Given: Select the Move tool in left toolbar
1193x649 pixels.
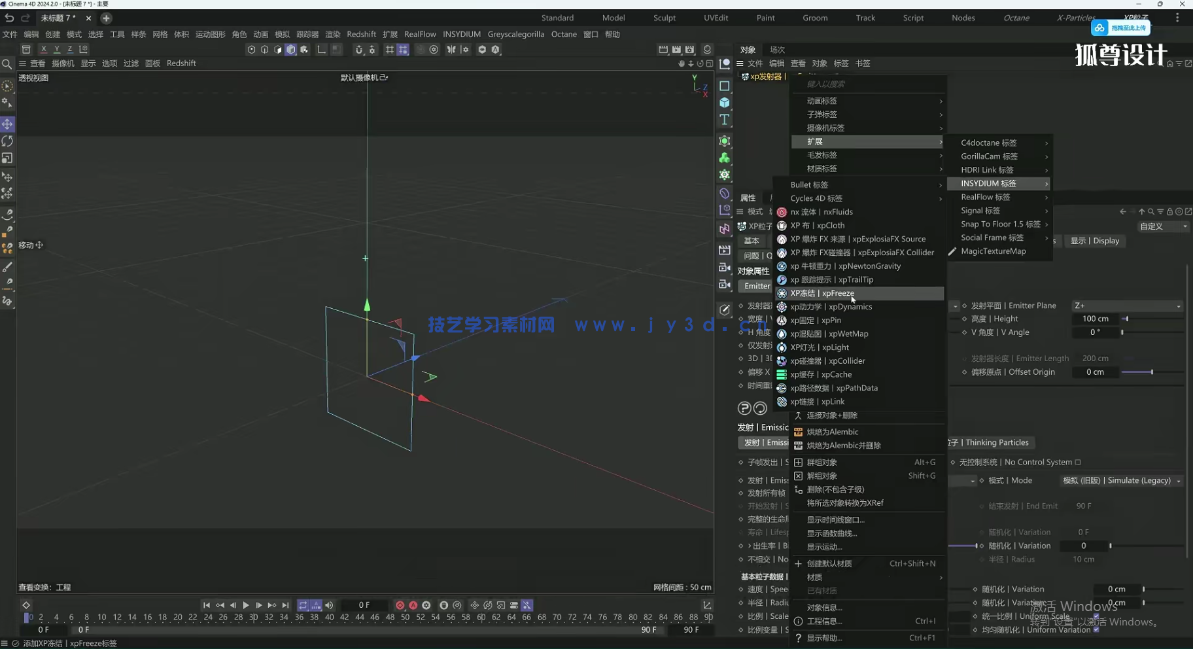Looking at the screenshot, I should 7,124.
